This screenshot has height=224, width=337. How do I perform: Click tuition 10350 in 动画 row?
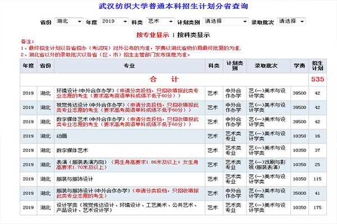point(299,136)
